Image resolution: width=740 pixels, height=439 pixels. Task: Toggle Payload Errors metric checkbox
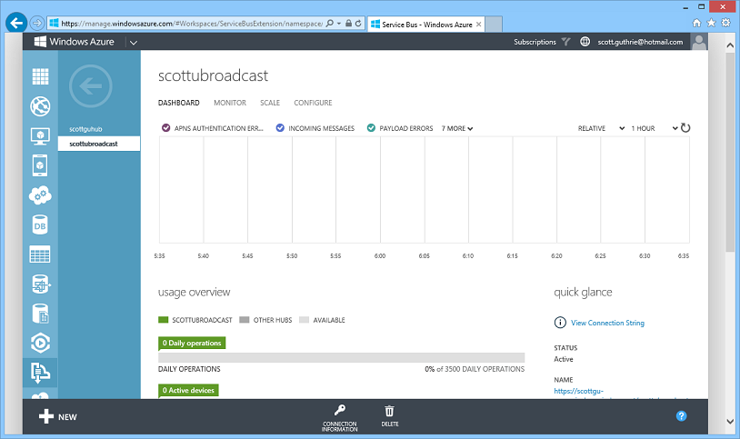point(371,128)
